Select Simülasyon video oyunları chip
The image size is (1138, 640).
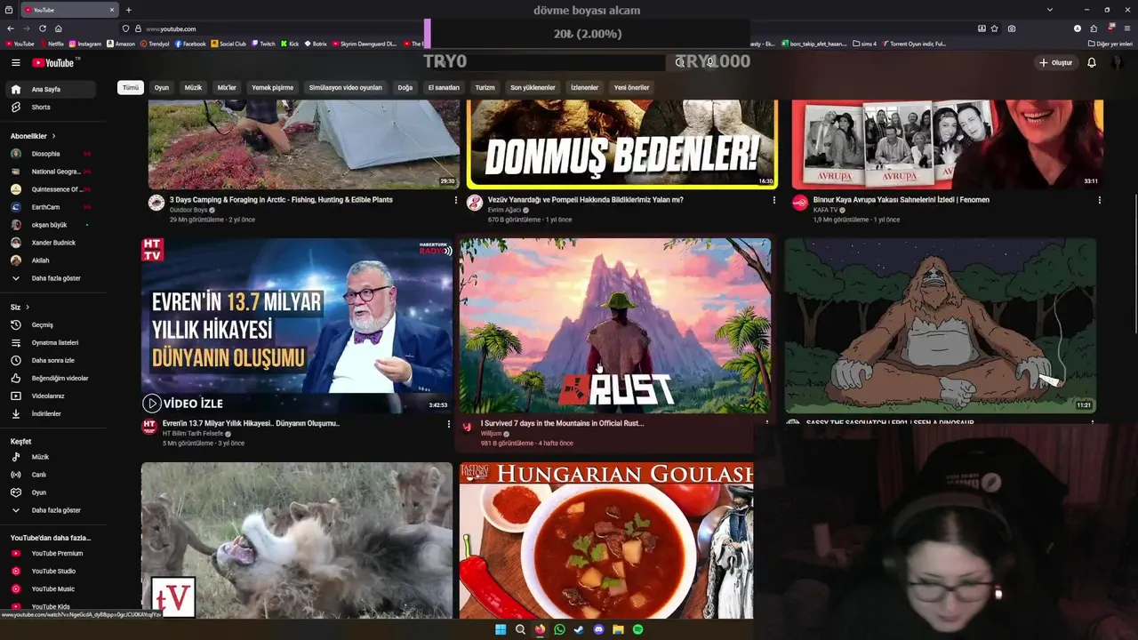[x=345, y=88]
